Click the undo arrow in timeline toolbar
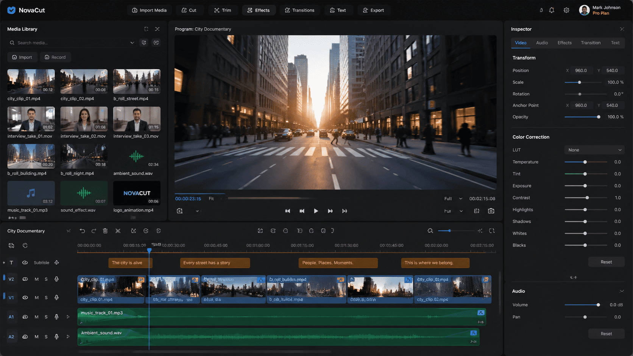Screen dimensions: 633x356 (x=82, y=231)
